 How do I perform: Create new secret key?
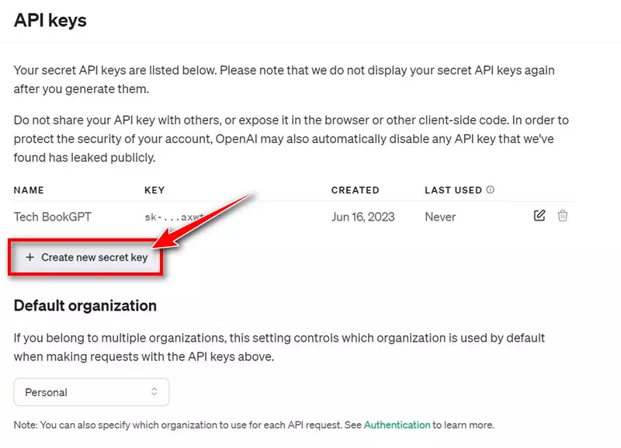pos(86,257)
